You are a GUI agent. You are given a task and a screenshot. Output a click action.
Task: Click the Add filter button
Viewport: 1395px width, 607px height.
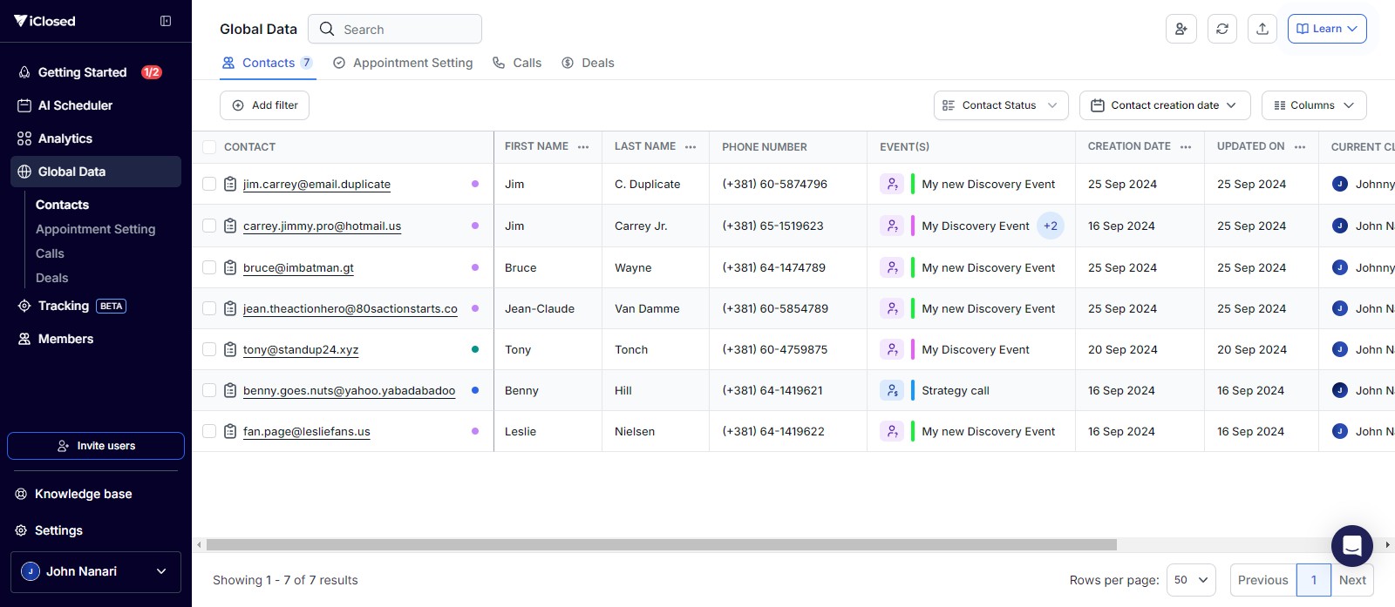[x=264, y=105]
